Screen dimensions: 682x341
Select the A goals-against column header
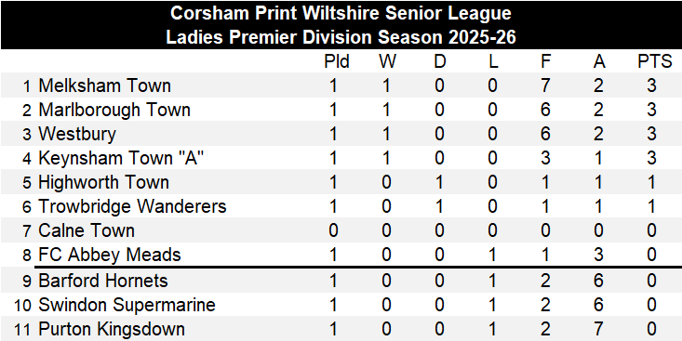tap(599, 62)
